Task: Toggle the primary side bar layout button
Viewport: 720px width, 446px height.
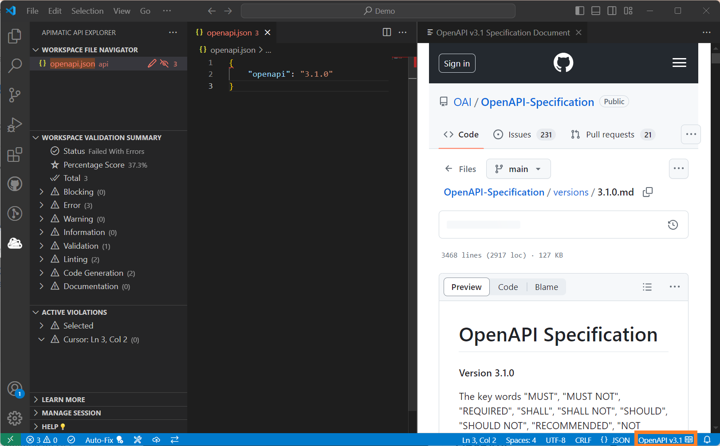Action: [x=580, y=11]
